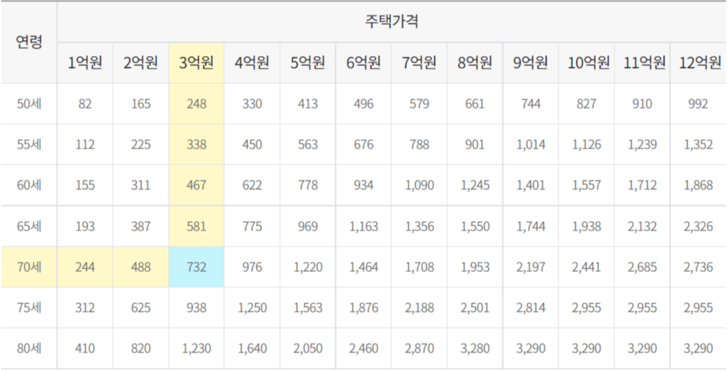Viewport: 728px width, 371px height.
Task: Select value 976 in the 70세 row
Action: (x=252, y=267)
